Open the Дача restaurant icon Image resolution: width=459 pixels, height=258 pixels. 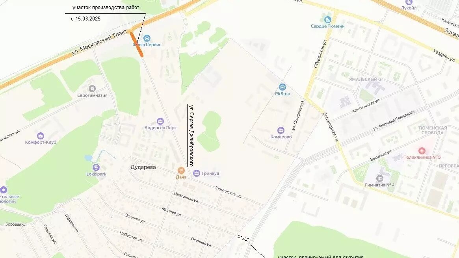pyautogui.click(x=181, y=171)
